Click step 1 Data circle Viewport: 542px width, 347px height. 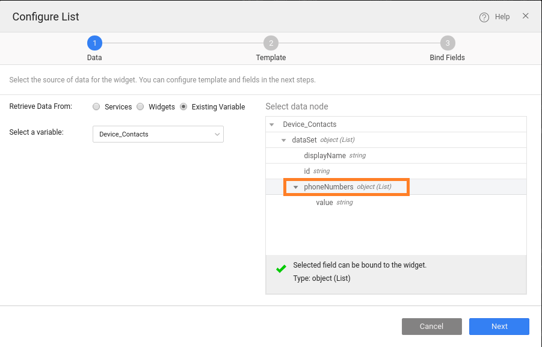tap(94, 43)
